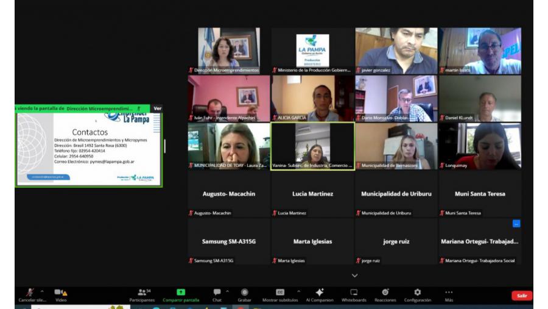Screen dimensions: 548x309
Task: Select the Samsung SM-A315G participant tile
Action: [228, 241]
